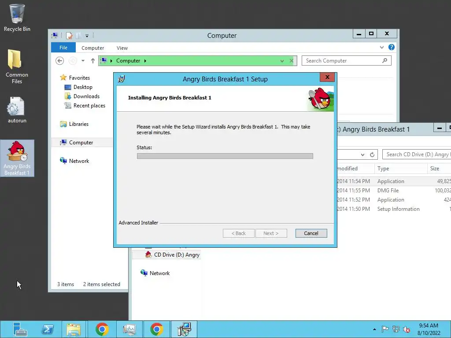The height and width of the screenshot is (338, 451).
Task: Close the Angry Birds Breakfast 1 Setup dialog
Action: [x=327, y=77]
